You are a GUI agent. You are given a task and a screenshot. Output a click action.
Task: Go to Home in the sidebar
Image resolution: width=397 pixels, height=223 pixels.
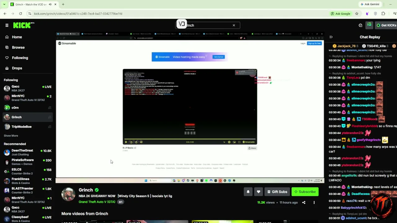(17, 37)
